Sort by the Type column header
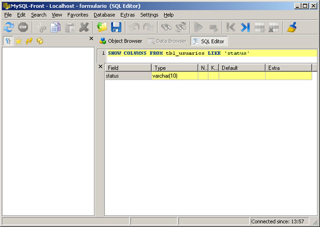Image resolution: width=320 pixels, height=227 pixels. (x=175, y=68)
